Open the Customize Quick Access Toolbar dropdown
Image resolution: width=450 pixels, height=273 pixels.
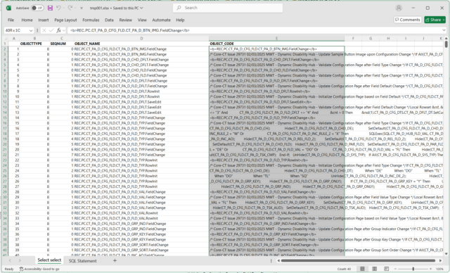(x=82, y=8)
